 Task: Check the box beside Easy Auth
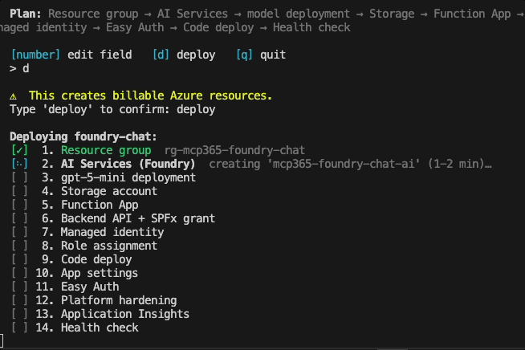pos(20,287)
